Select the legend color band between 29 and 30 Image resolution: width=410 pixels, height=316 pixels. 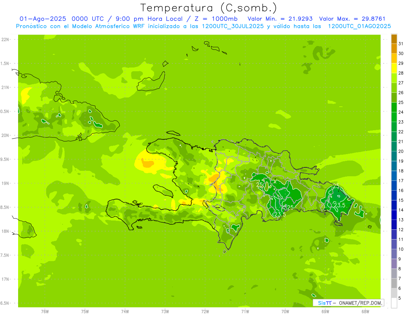[394, 58]
